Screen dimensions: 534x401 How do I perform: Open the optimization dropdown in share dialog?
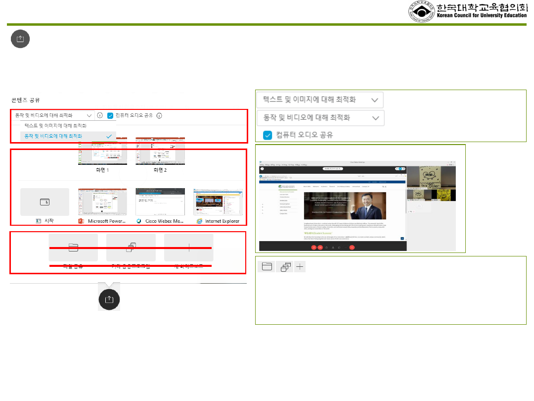tap(52, 115)
